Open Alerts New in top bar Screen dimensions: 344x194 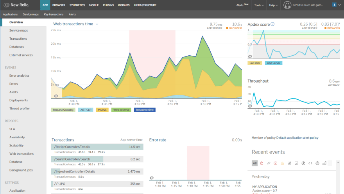(x=242, y=5)
